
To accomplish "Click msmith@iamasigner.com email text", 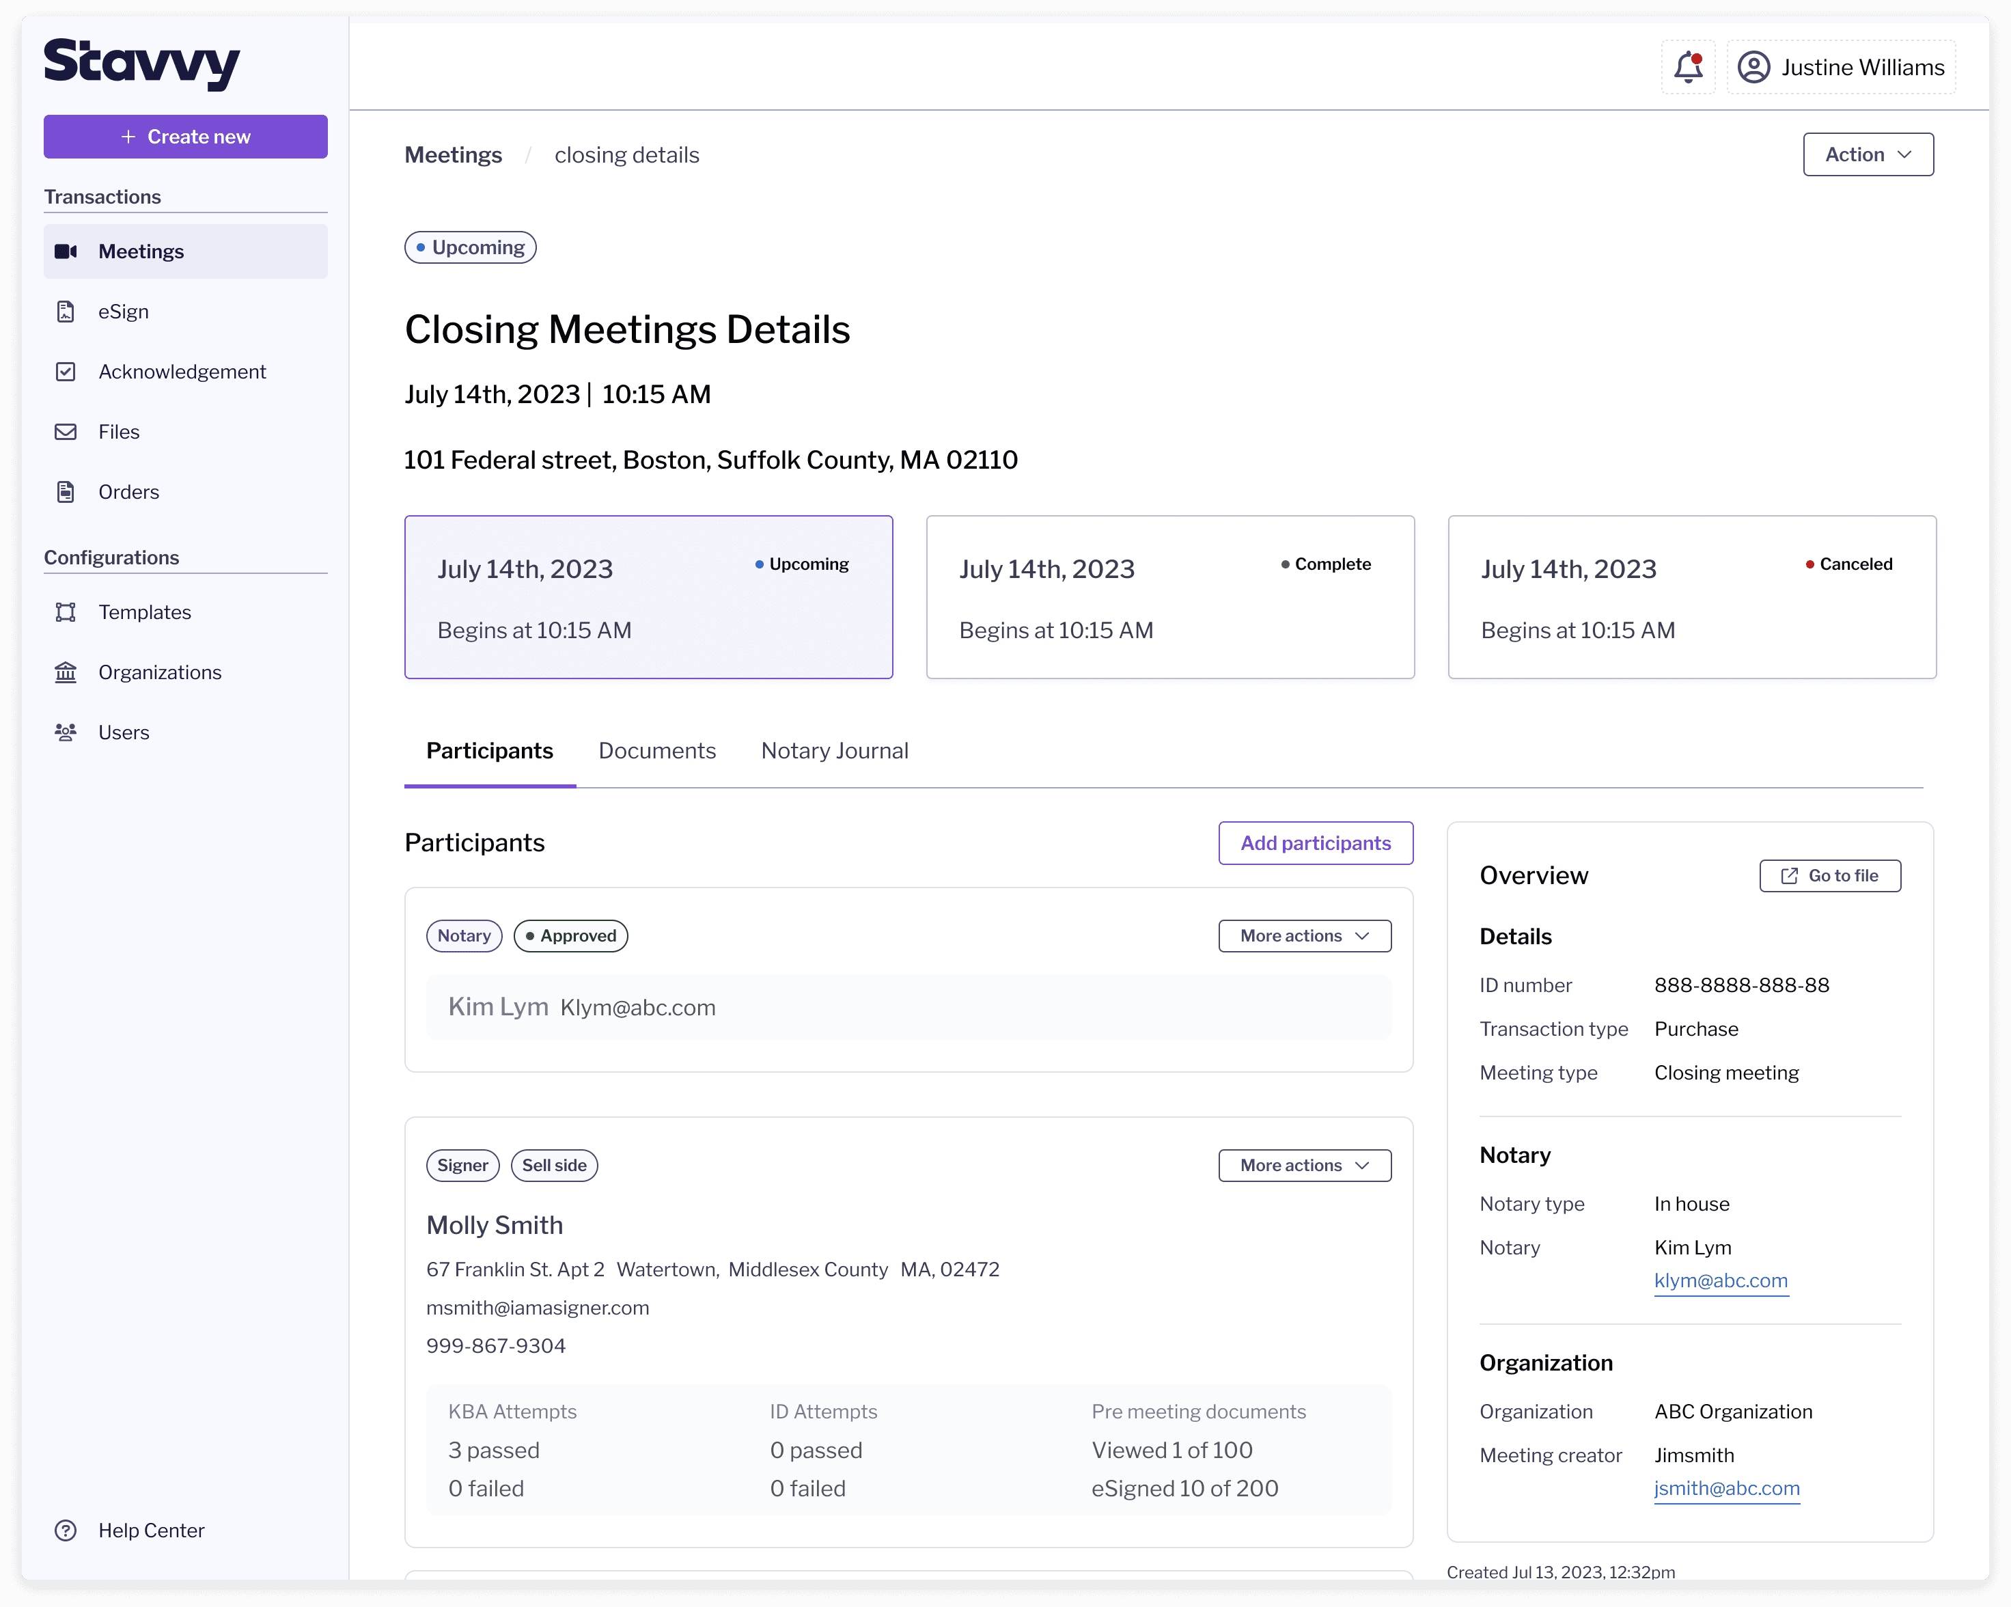I will coord(538,1308).
